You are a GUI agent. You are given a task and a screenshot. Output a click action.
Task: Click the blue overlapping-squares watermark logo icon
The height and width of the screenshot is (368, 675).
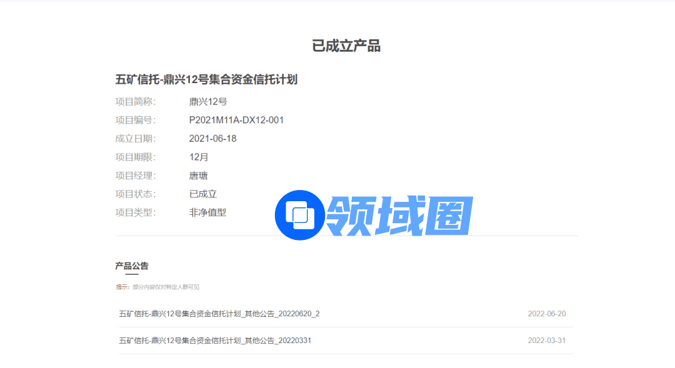tap(299, 215)
